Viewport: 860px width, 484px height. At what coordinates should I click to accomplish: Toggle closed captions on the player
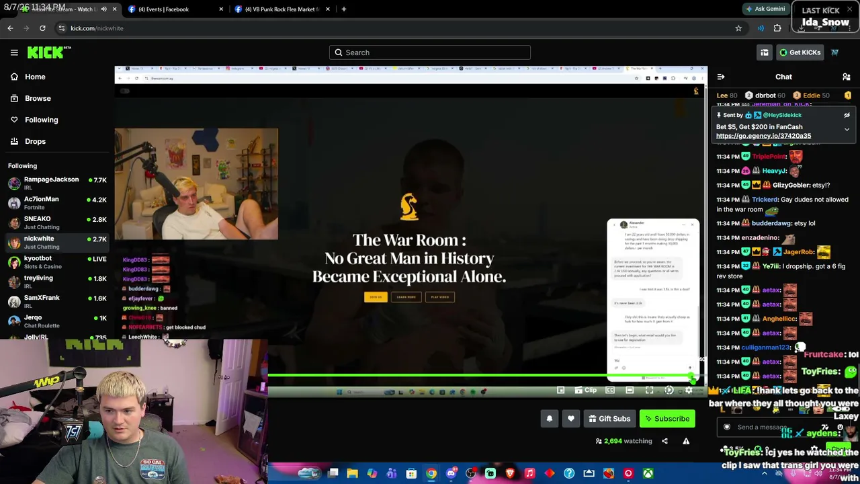click(610, 391)
